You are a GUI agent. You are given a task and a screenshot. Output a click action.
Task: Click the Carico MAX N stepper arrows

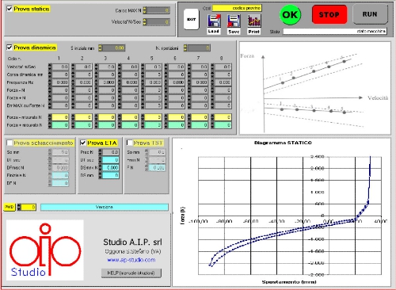click(145, 10)
